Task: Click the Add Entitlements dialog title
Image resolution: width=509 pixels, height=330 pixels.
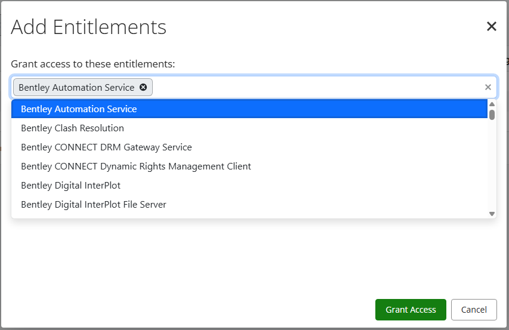Action: click(88, 27)
